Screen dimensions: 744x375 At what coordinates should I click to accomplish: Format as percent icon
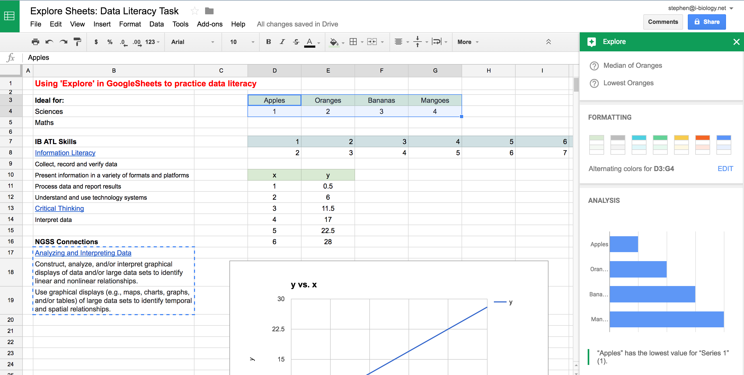point(110,42)
